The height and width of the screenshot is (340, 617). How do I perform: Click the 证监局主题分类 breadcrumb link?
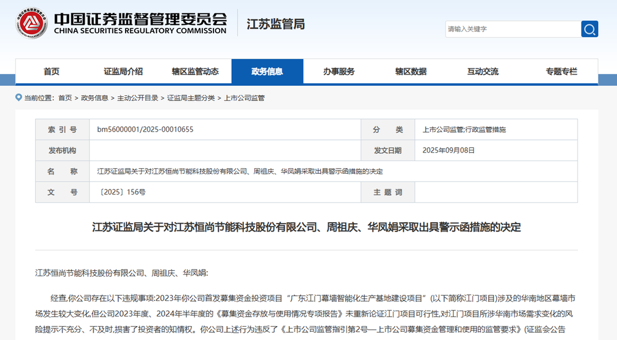191,98
